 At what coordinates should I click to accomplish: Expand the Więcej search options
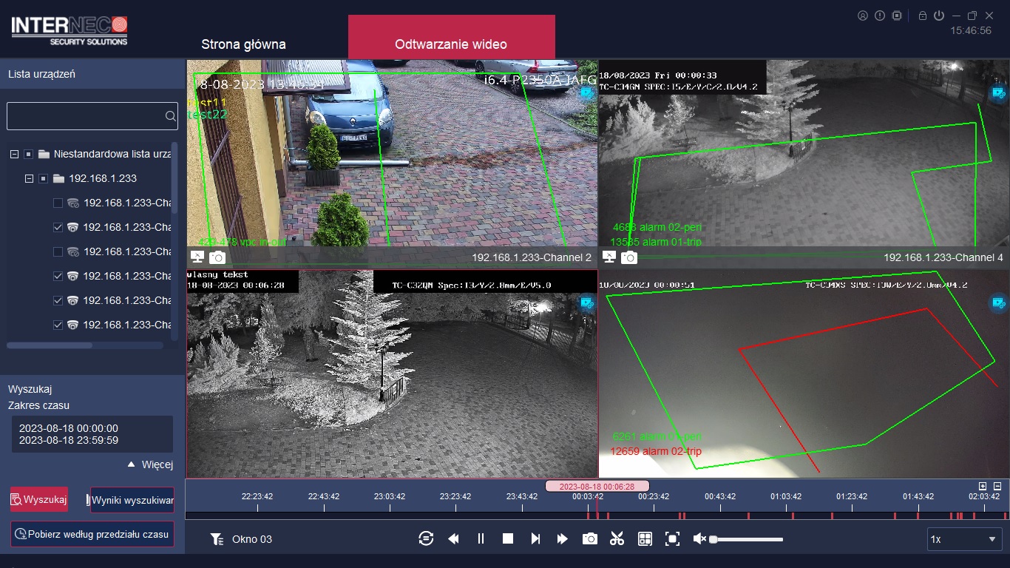click(x=151, y=464)
